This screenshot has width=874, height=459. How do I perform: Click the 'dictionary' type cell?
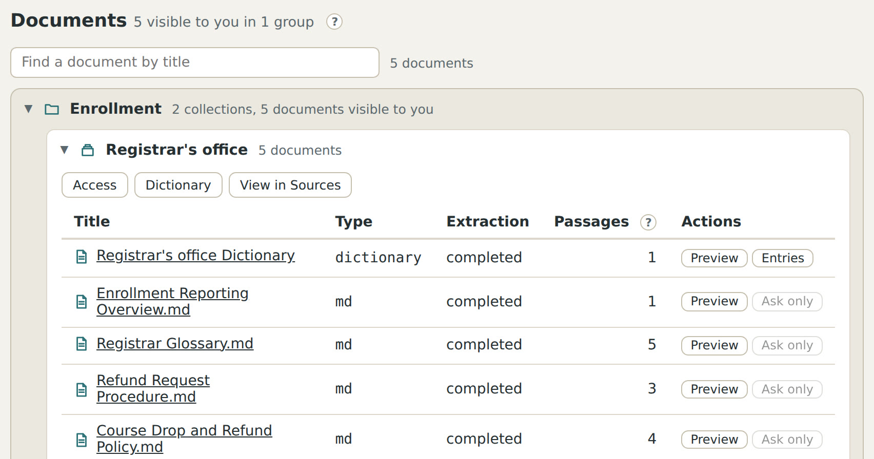379,258
